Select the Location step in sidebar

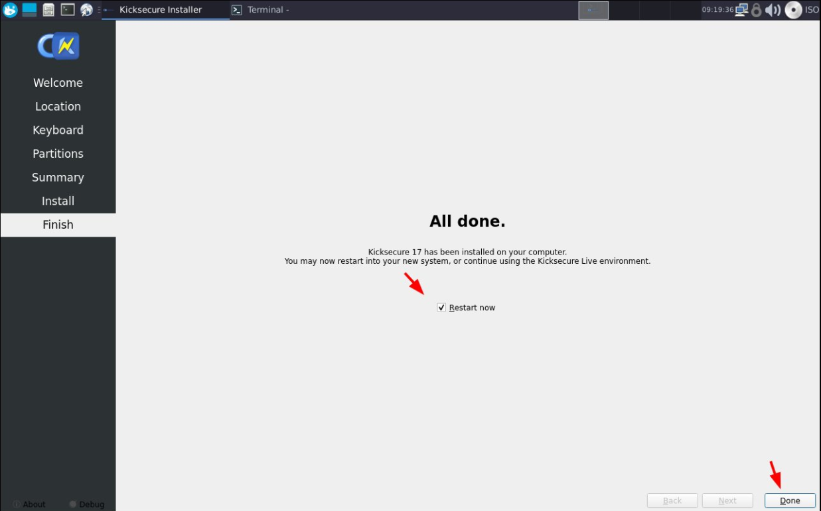(58, 107)
